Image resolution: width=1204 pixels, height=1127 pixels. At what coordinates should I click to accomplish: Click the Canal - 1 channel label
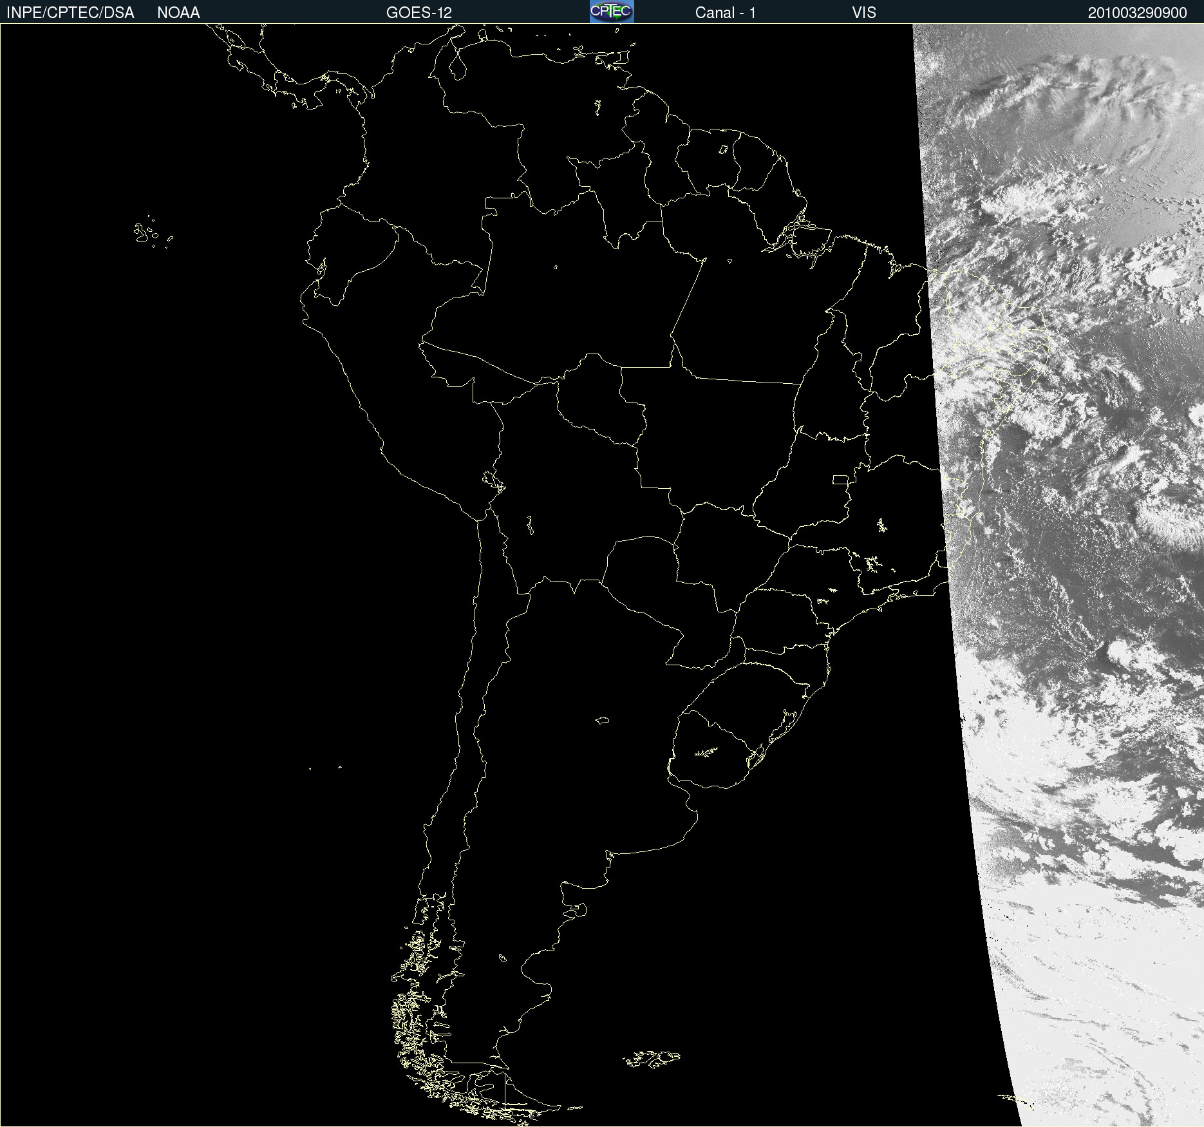coord(726,13)
